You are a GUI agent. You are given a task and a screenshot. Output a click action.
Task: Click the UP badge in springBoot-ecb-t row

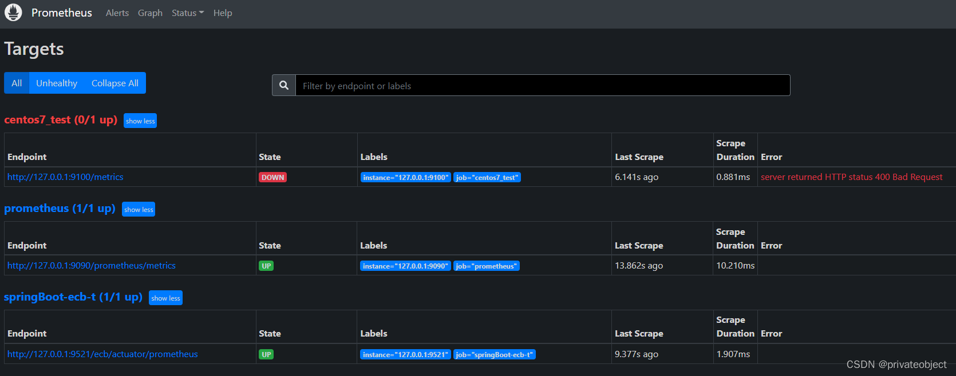click(x=266, y=354)
